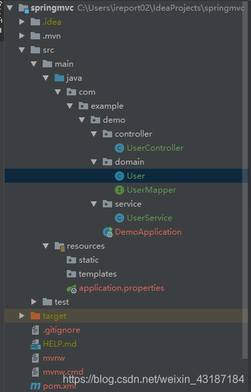Select the application.properties file name
Screen dimensions: 251x392
point(121,288)
